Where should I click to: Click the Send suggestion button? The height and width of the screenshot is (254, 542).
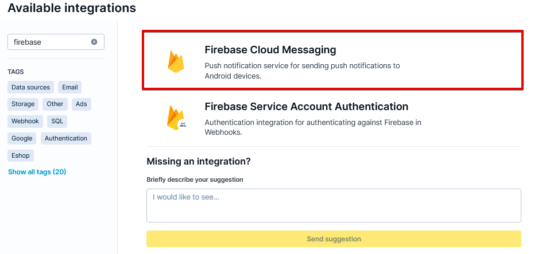tap(334, 239)
